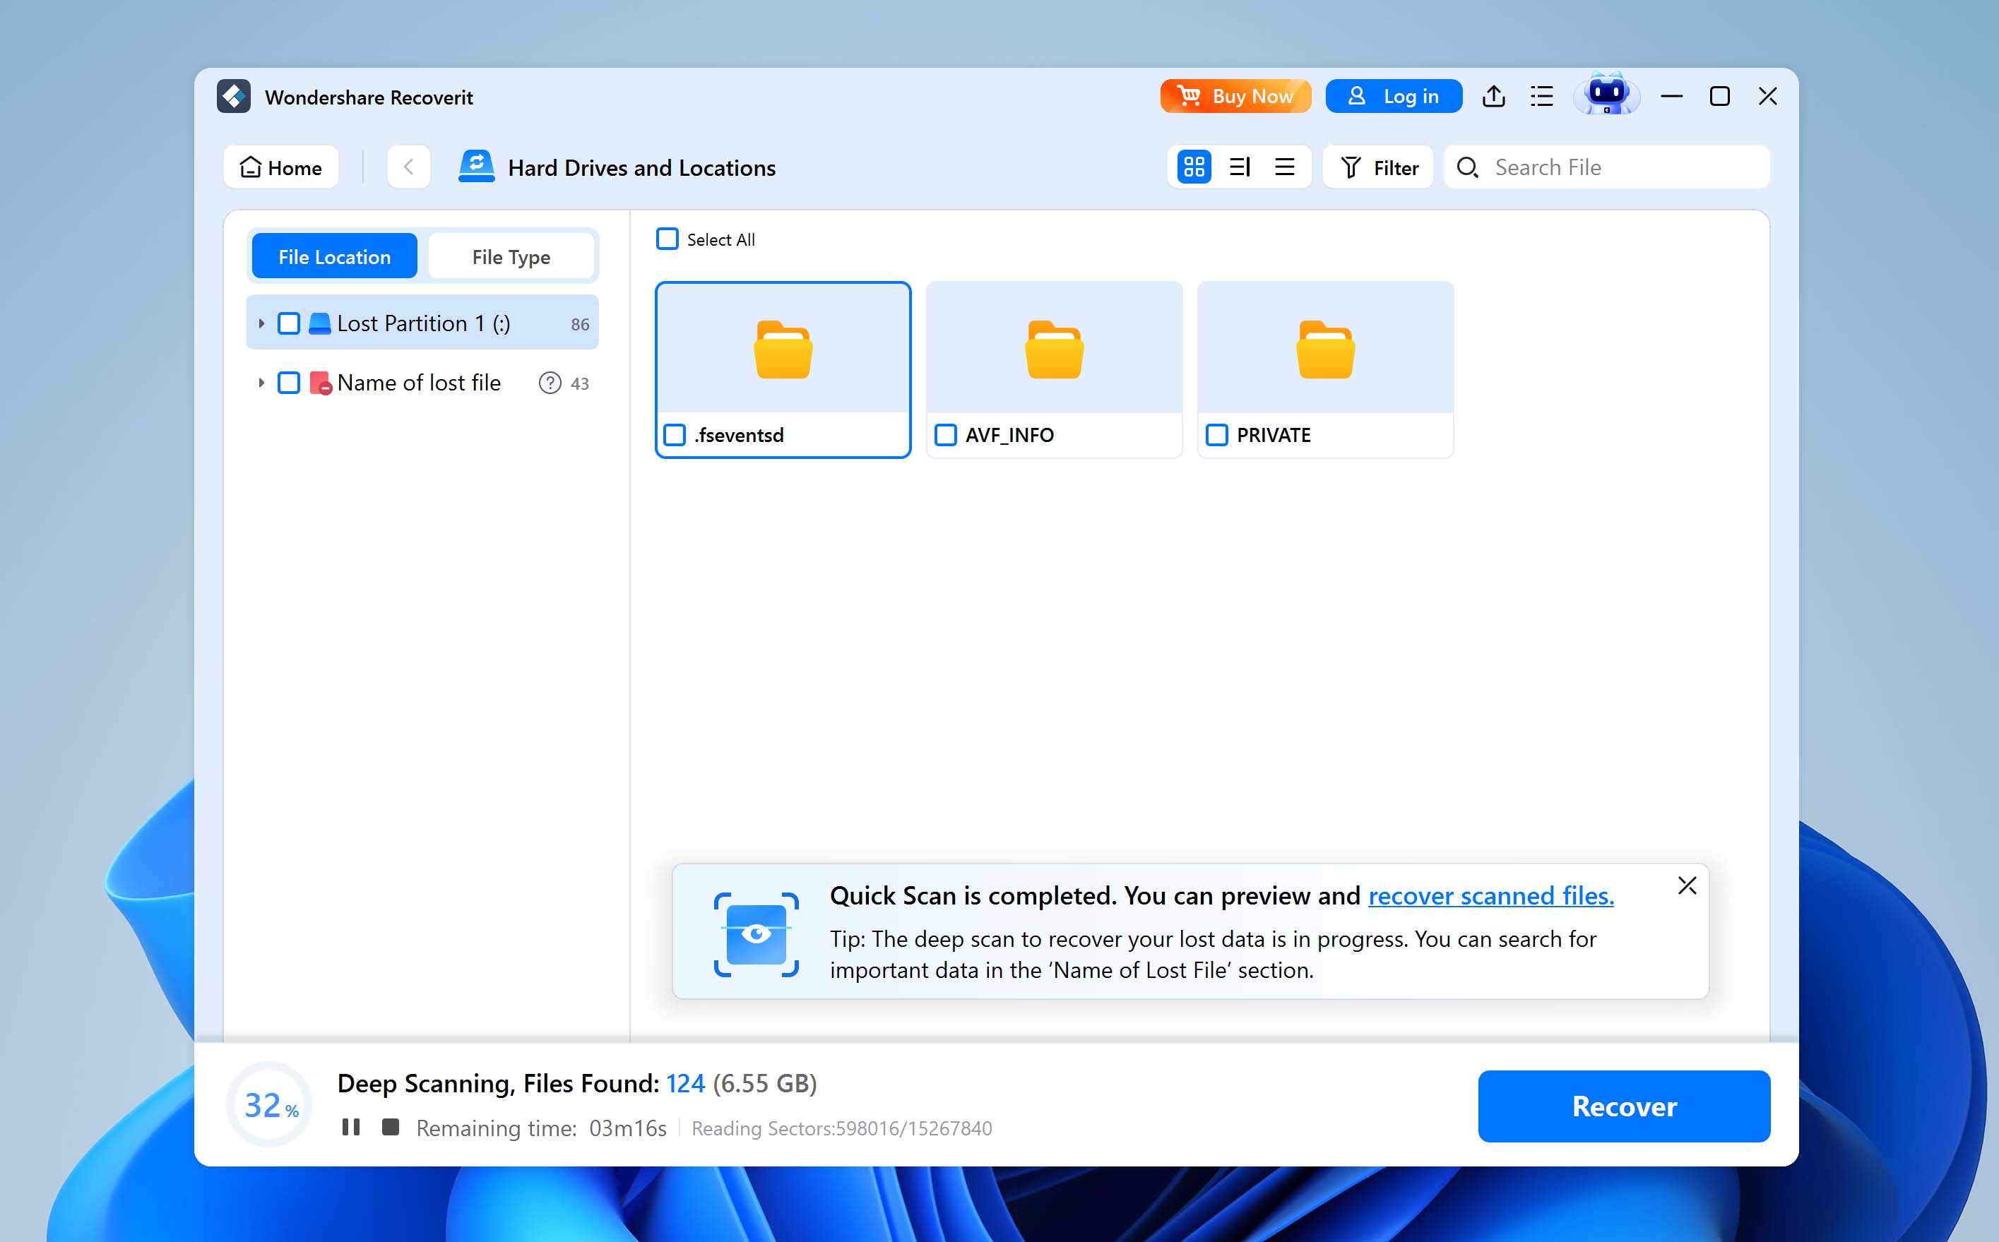Click in the Search File input field
This screenshot has width=1999, height=1242.
point(1607,167)
